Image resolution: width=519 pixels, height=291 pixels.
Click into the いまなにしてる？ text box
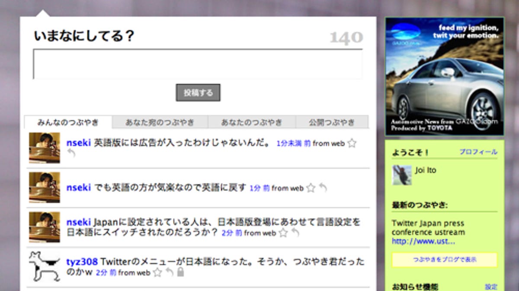pos(198,64)
